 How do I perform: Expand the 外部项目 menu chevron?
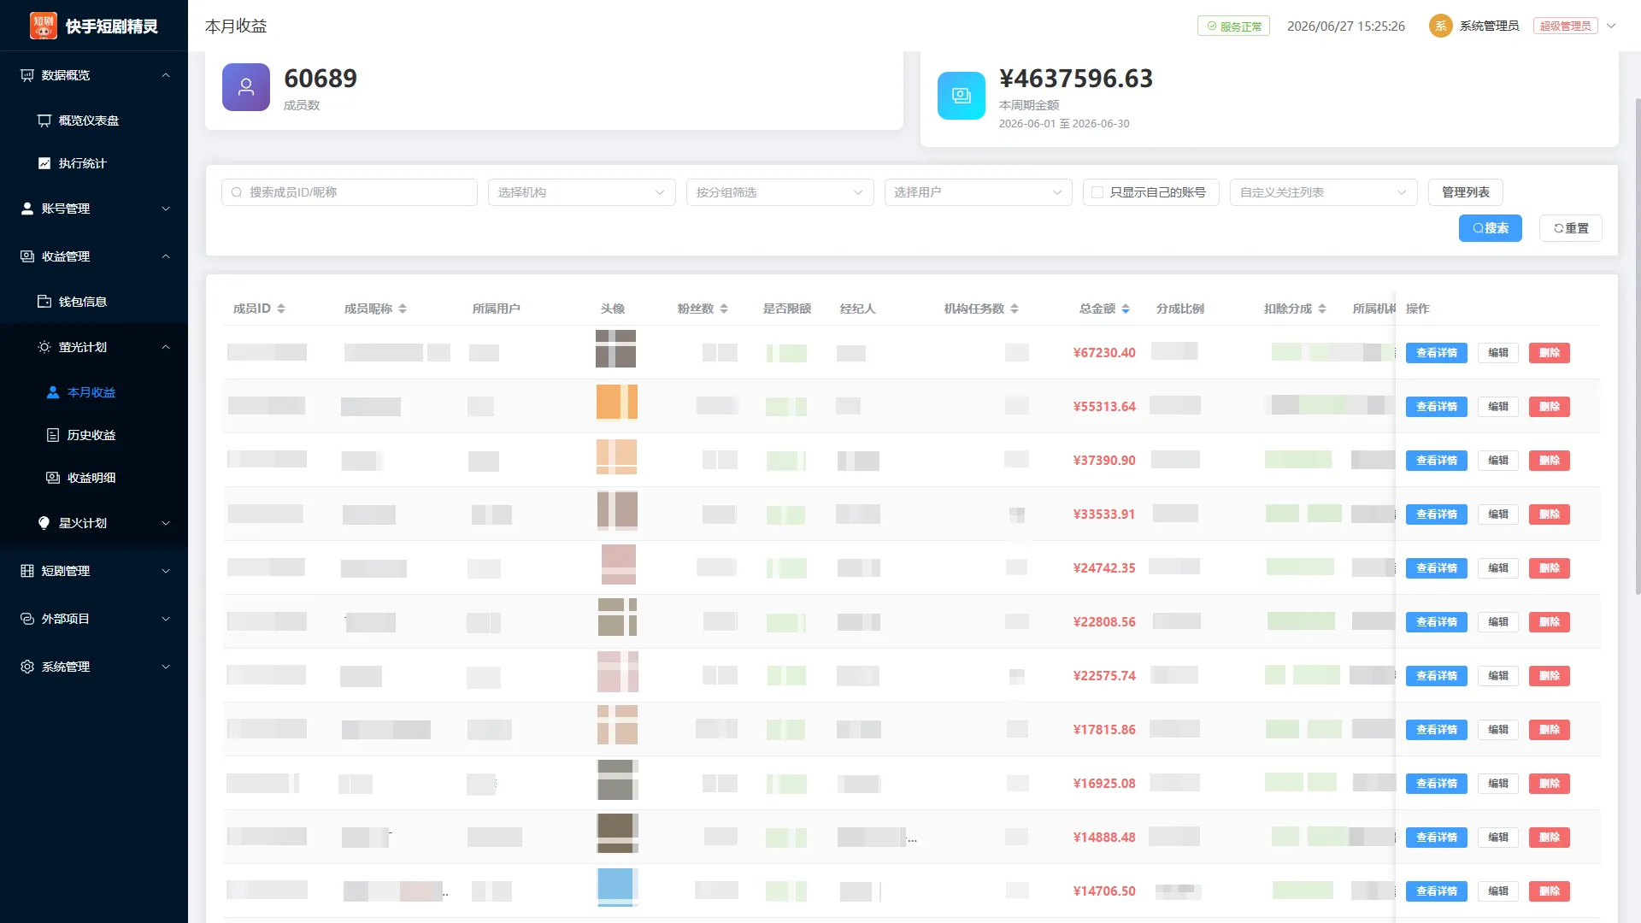tap(166, 619)
